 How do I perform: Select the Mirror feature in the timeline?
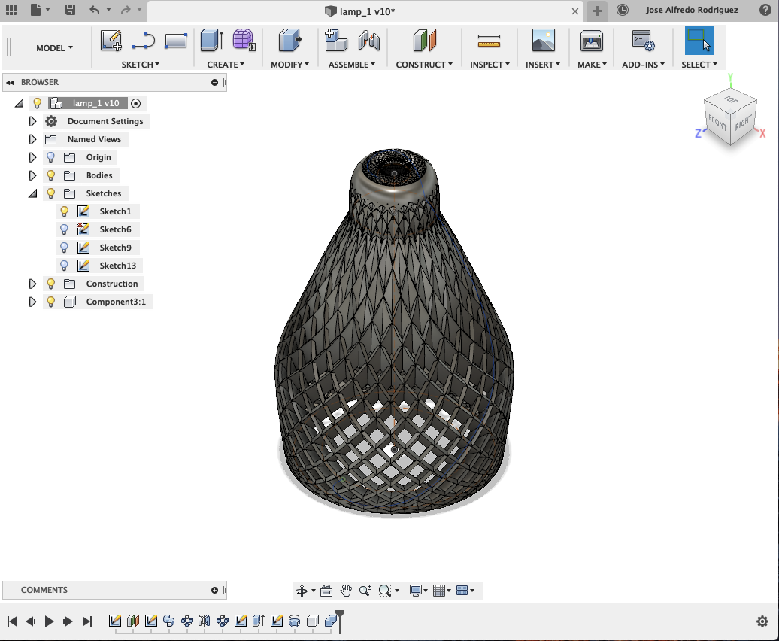tap(205, 621)
